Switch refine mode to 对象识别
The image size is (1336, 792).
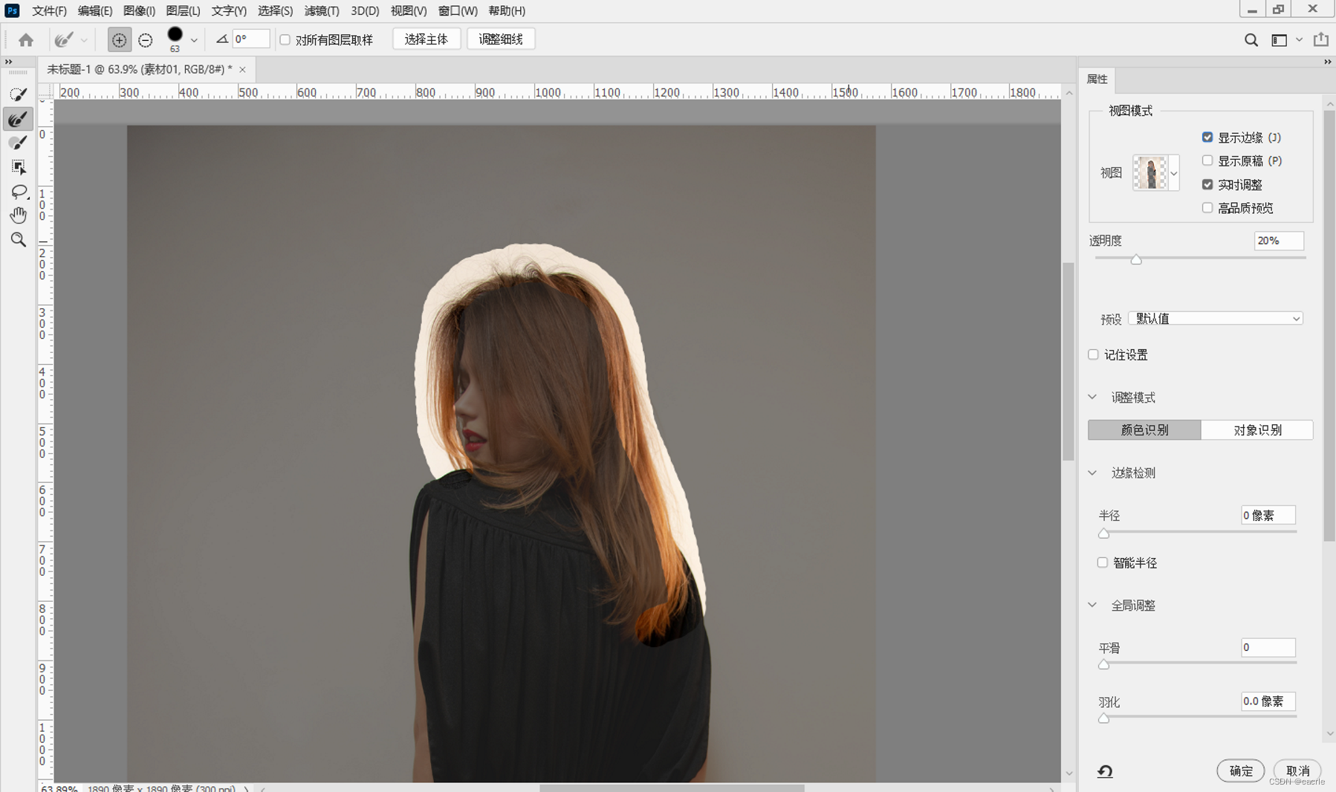click(1257, 430)
